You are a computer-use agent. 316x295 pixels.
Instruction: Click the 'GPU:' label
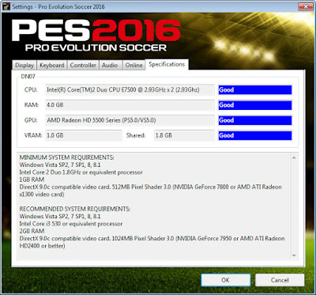click(31, 120)
